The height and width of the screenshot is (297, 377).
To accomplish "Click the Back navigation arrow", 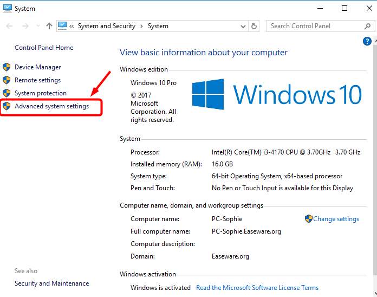I will pyautogui.click(x=9, y=26).
